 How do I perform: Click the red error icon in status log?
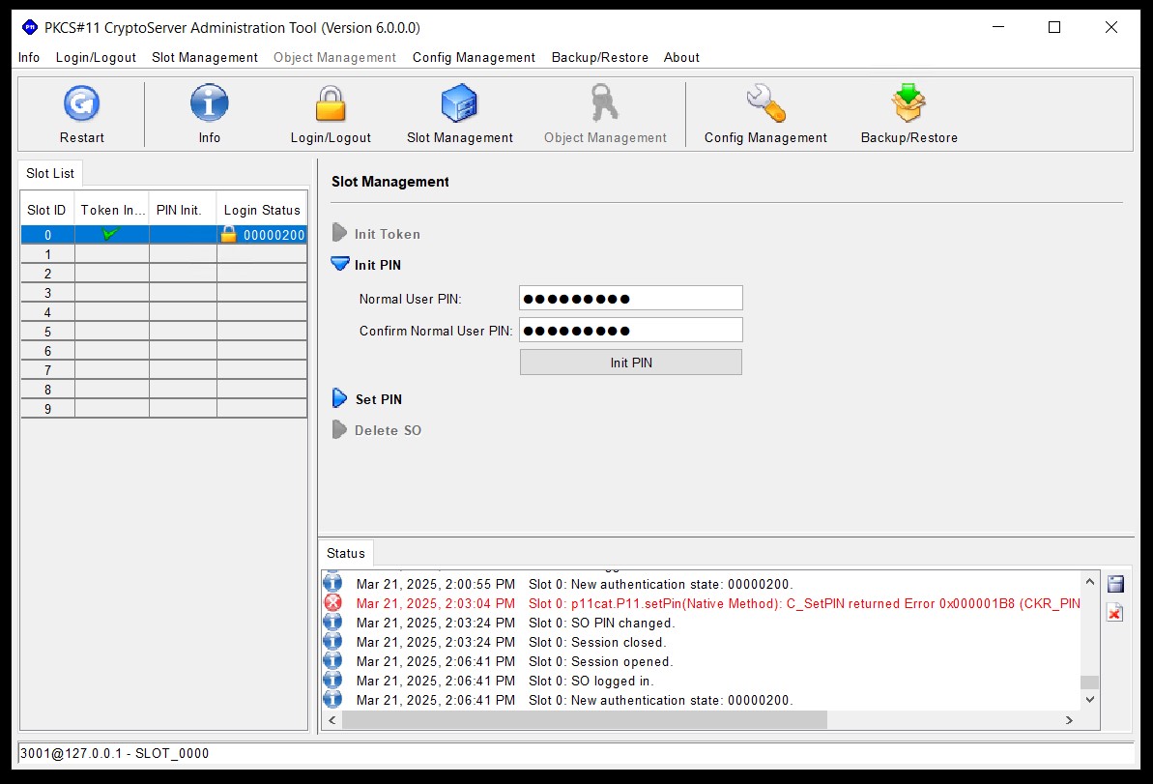coord(333,603)
